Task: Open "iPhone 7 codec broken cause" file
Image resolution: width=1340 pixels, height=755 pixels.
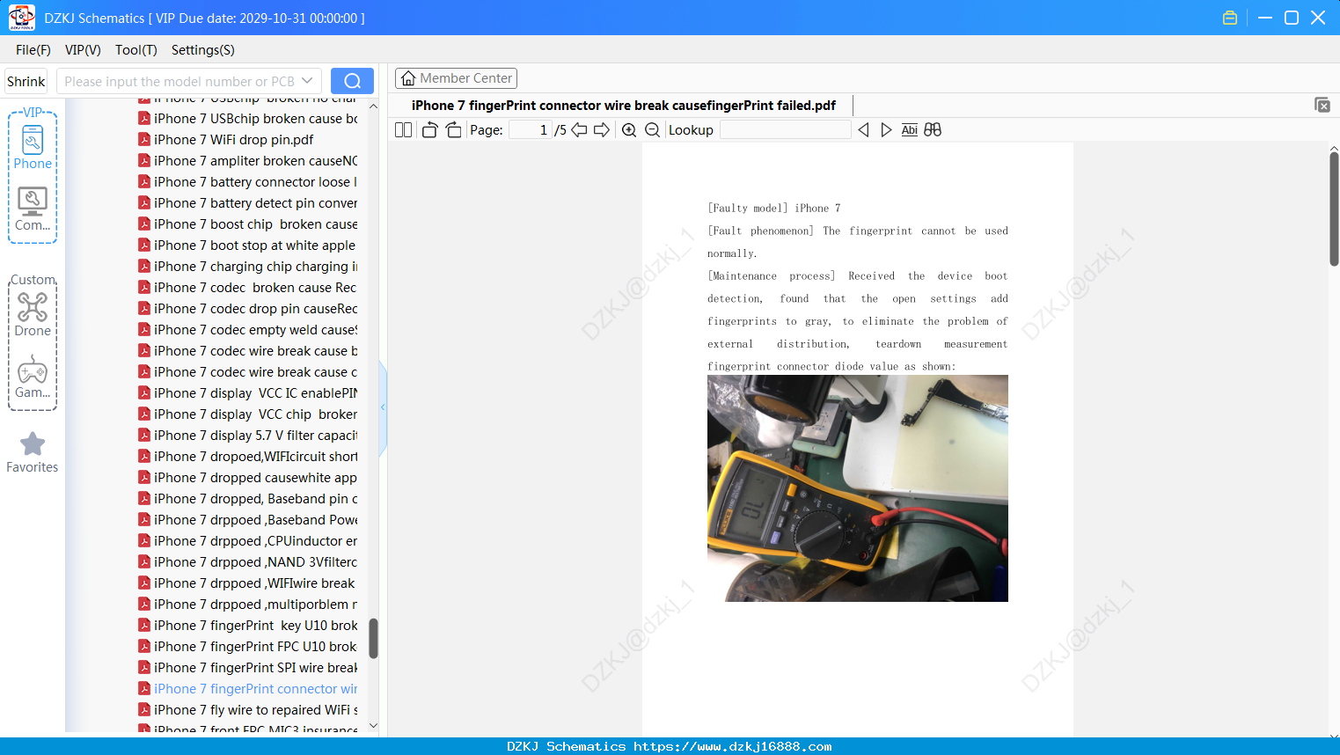Action: click(x=248, y=288)
